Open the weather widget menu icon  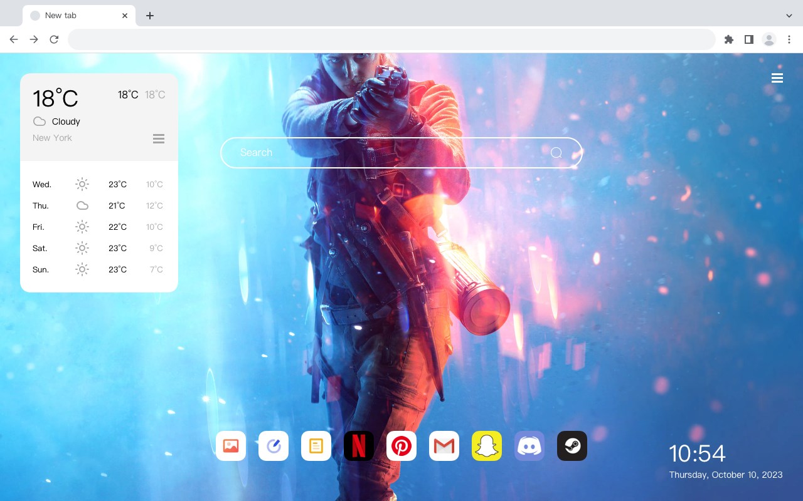(x=159, y=138)
